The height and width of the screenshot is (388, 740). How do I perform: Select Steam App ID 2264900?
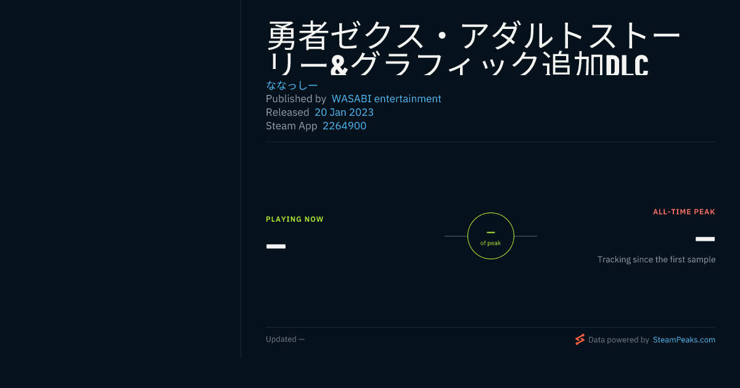(x=345, y=126)
